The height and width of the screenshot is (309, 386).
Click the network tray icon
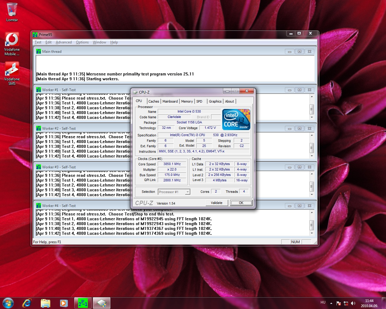tap(346, 303)
